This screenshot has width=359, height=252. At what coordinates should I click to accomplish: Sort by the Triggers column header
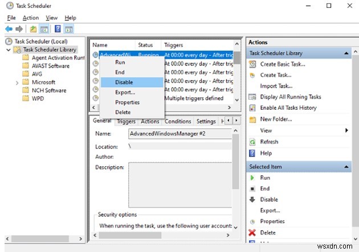(x=197, y=45)
